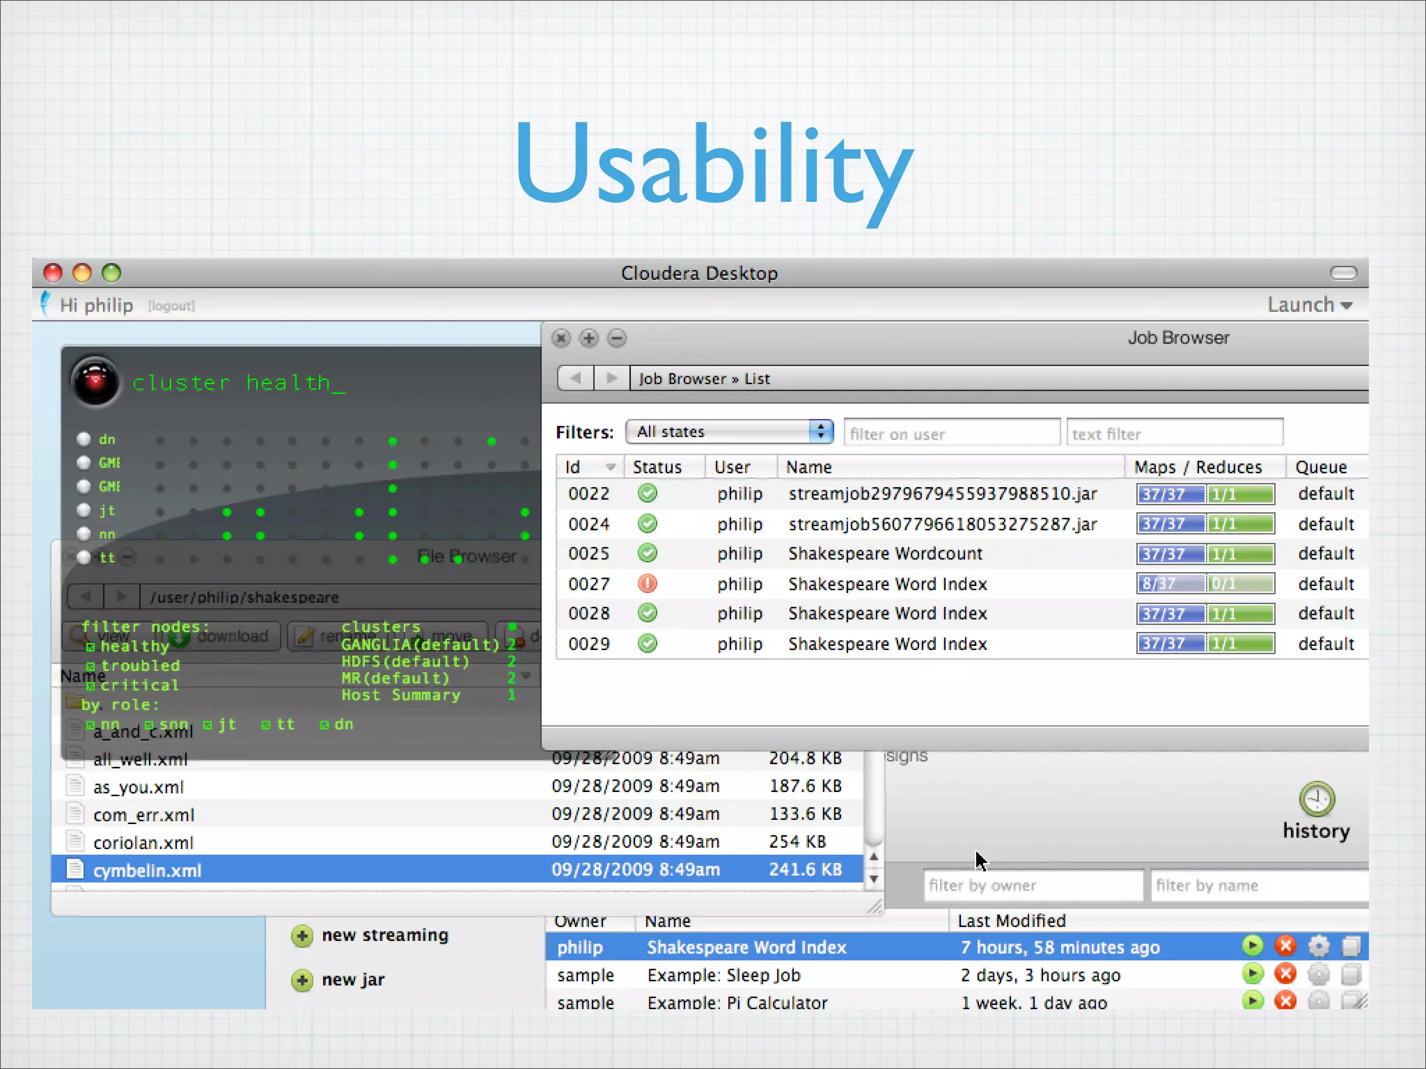
Task: Delete the Shakespeare Word Index design
Action: pos(1285,946)
